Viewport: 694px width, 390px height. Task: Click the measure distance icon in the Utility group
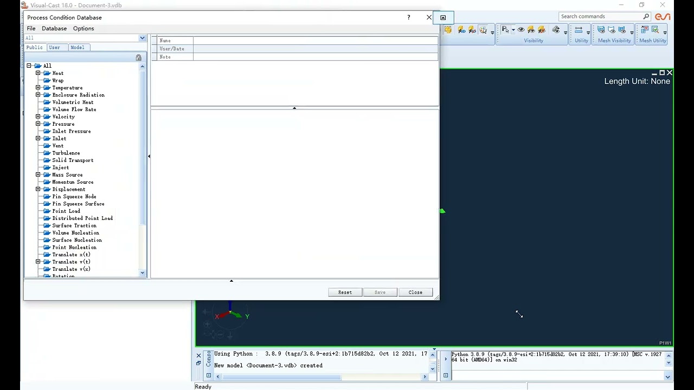coord(579,30)
